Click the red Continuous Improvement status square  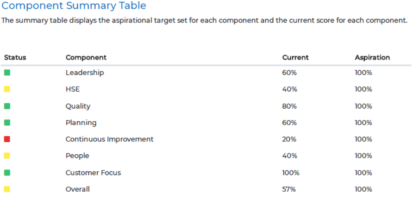pyautogui.click(x=7, y=139)
